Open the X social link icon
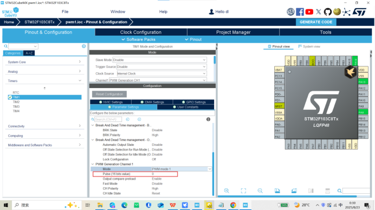This screenshot has width=375, height=210. coord(319,12)
